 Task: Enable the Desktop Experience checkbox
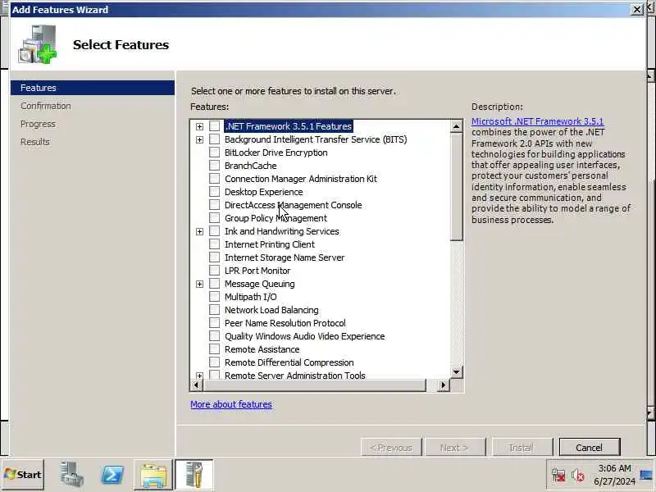tap(214, 192)
